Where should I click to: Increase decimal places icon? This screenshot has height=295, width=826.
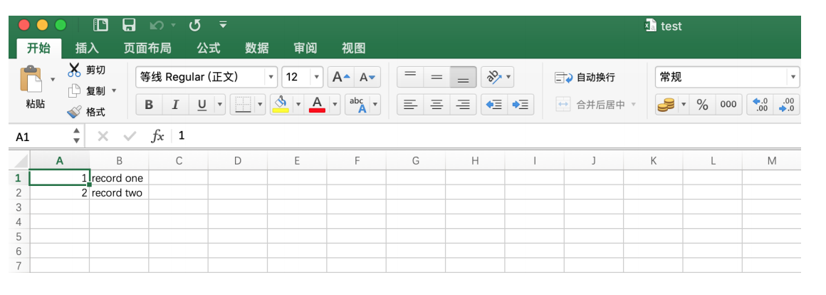click(760, 105)
